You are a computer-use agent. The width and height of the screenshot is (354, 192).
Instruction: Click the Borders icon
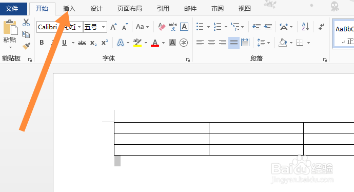tap(300, 43)
